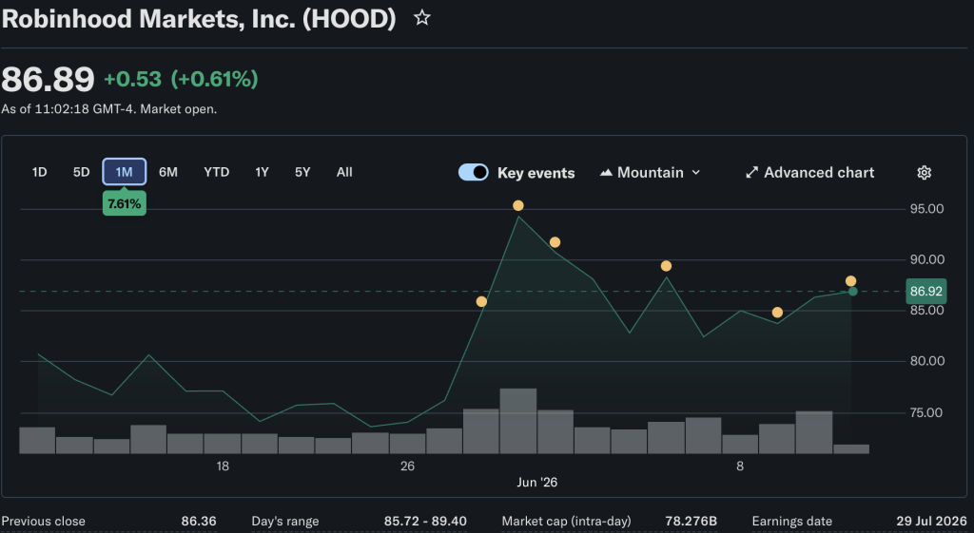Click the 86.92 current price label
Image resolution: width=974 pixels, height=533 pixels.
[926, 291]
